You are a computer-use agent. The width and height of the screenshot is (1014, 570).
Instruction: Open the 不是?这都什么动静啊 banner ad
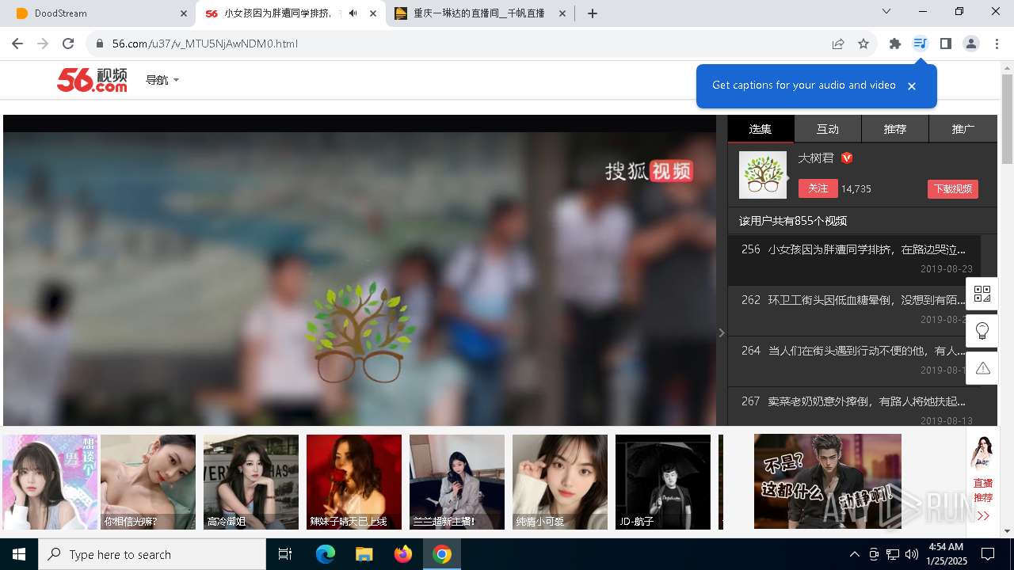coord(828,481)
